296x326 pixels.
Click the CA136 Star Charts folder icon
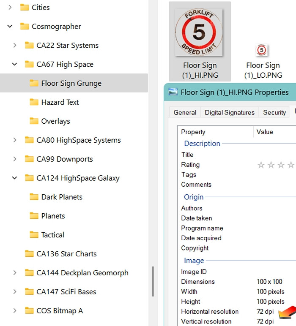click(29, 254)
